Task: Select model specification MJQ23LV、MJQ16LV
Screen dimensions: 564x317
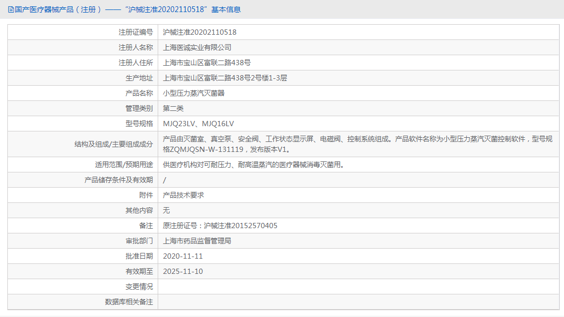Action: [x=198, y=124]
